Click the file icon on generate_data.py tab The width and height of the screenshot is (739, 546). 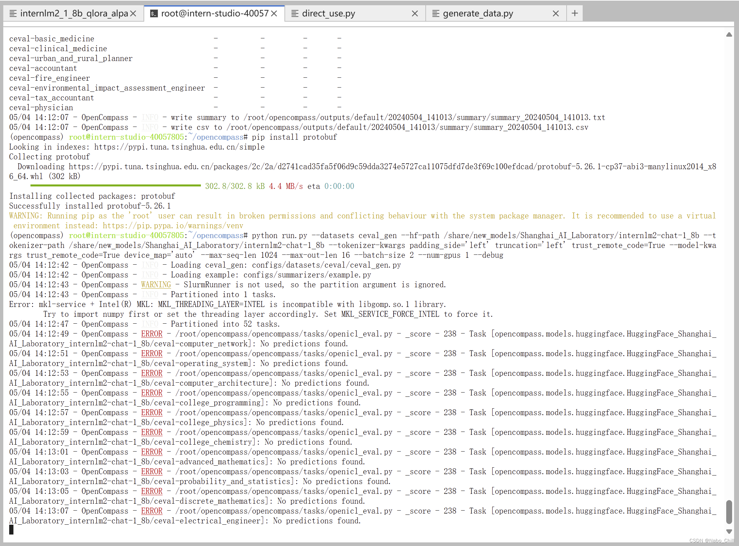(x=436, y=13)
